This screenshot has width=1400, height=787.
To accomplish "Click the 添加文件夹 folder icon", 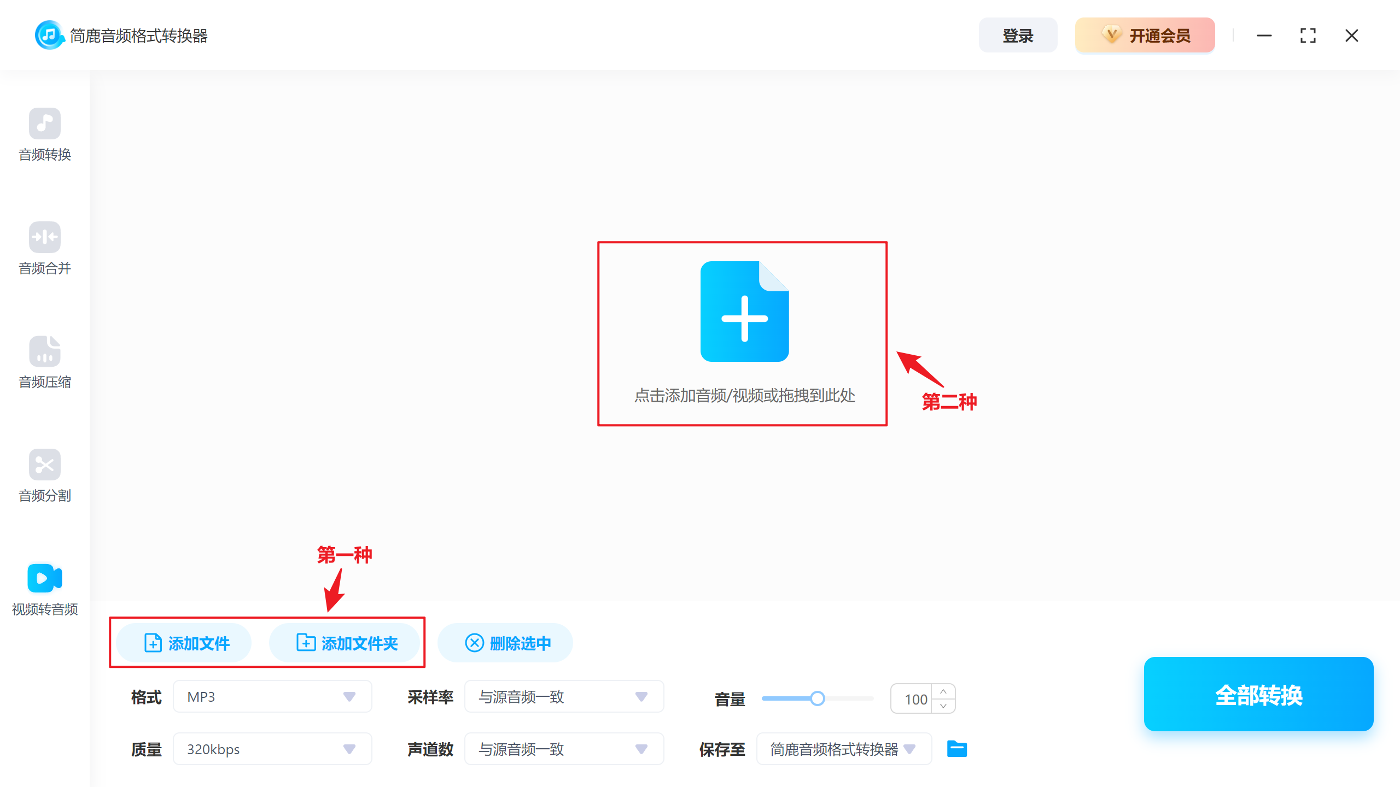I will pos(306,643).
